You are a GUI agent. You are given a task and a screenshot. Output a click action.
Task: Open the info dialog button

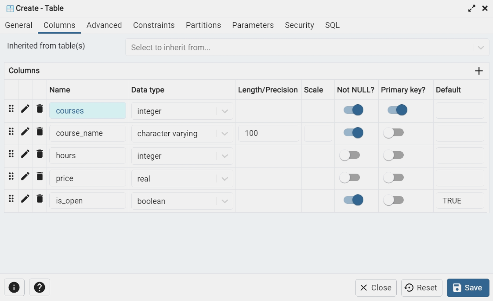pyautogui.click(x=14, y=287)
